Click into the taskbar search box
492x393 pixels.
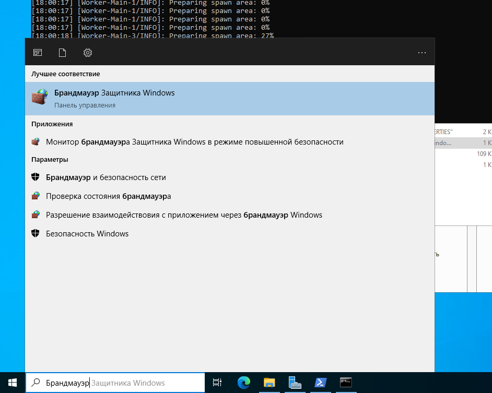coord(115,383)
